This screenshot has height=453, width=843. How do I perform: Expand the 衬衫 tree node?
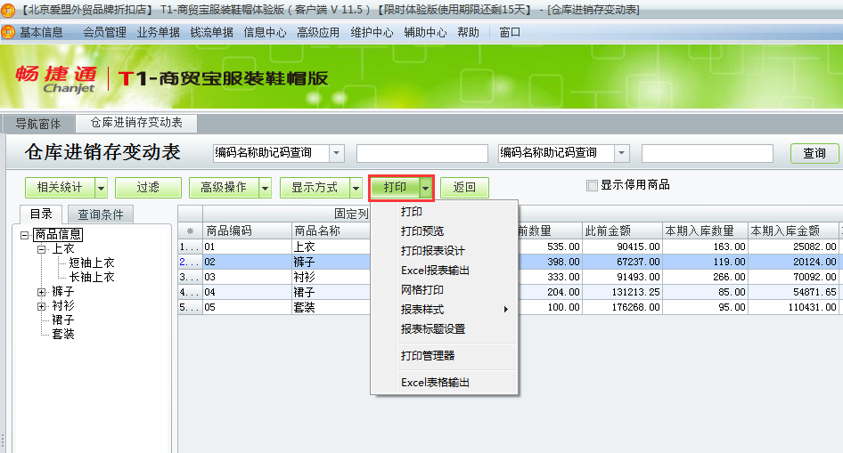pyautogui.click(x=41, y=306)
